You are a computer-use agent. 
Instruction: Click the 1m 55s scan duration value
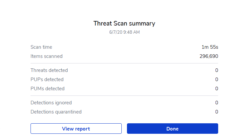[210, 47]
